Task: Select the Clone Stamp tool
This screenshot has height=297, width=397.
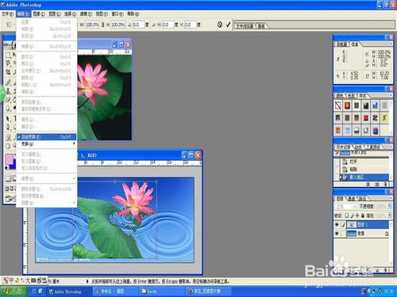Action: tap(8, 91)
